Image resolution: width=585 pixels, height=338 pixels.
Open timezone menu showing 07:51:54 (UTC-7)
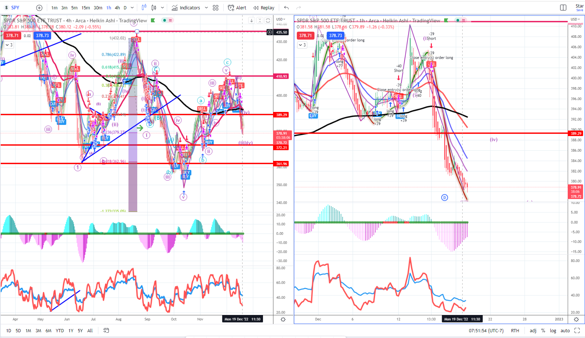(x=486, y=330)
